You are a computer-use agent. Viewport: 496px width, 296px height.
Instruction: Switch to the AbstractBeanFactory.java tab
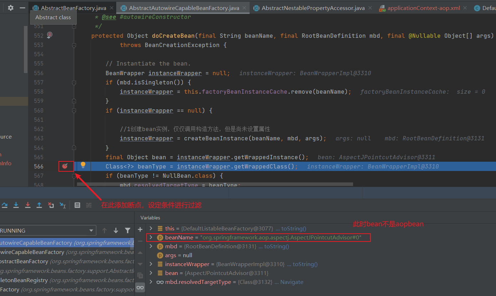(73, 8)
